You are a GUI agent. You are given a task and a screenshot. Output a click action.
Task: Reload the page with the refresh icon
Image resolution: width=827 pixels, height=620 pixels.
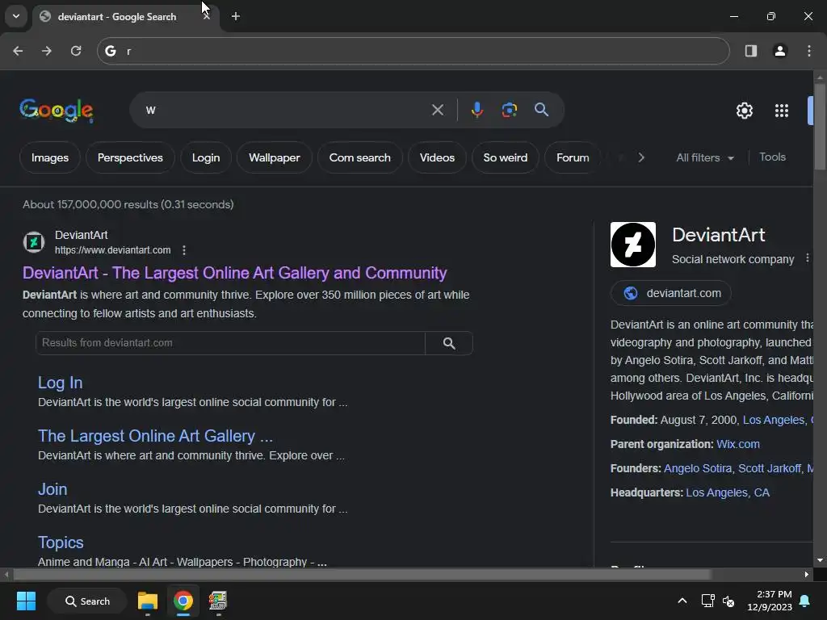76,51
